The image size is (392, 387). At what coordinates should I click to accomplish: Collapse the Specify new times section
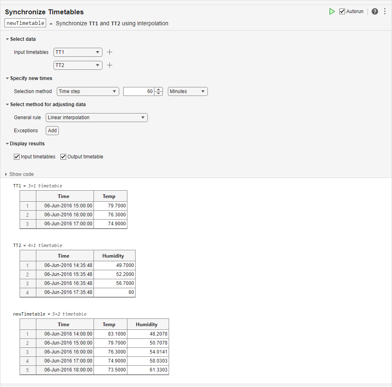tap(7, 78)
